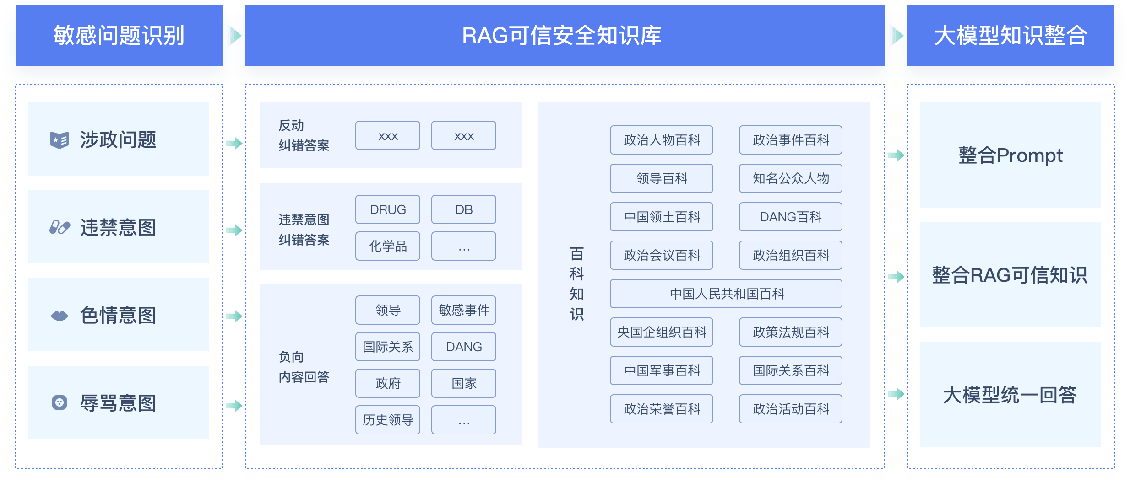
Task: Click the DRUG tag button
Action: pyautogui.click(x=387, y=209)
